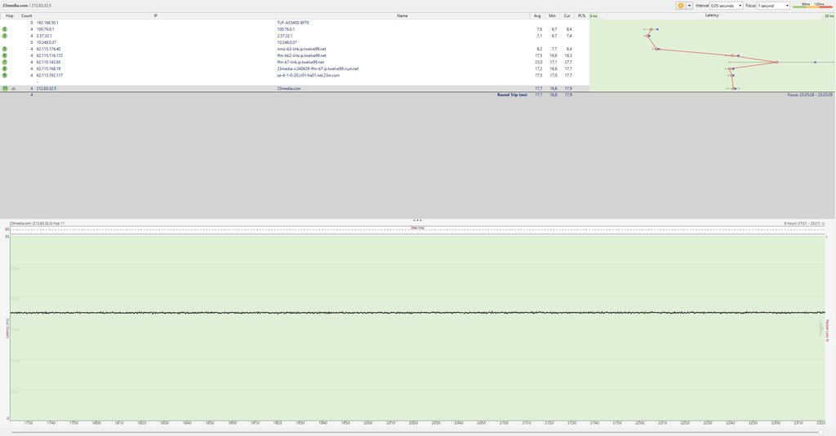836x436 pixels.
Task: Click the 80ms/120ms latency color legend
Action: 812,6
